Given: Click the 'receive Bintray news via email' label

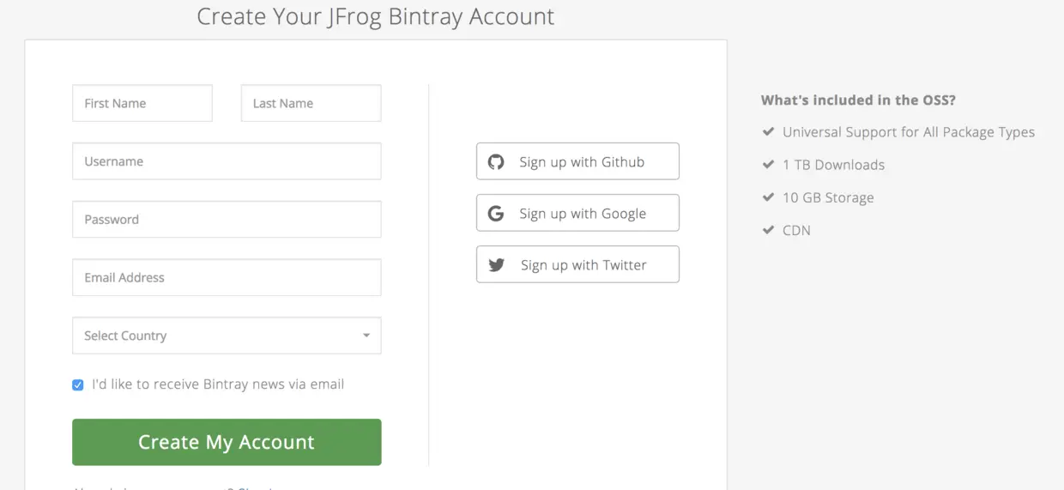Looking at the screenshot, I should point(218,384).
